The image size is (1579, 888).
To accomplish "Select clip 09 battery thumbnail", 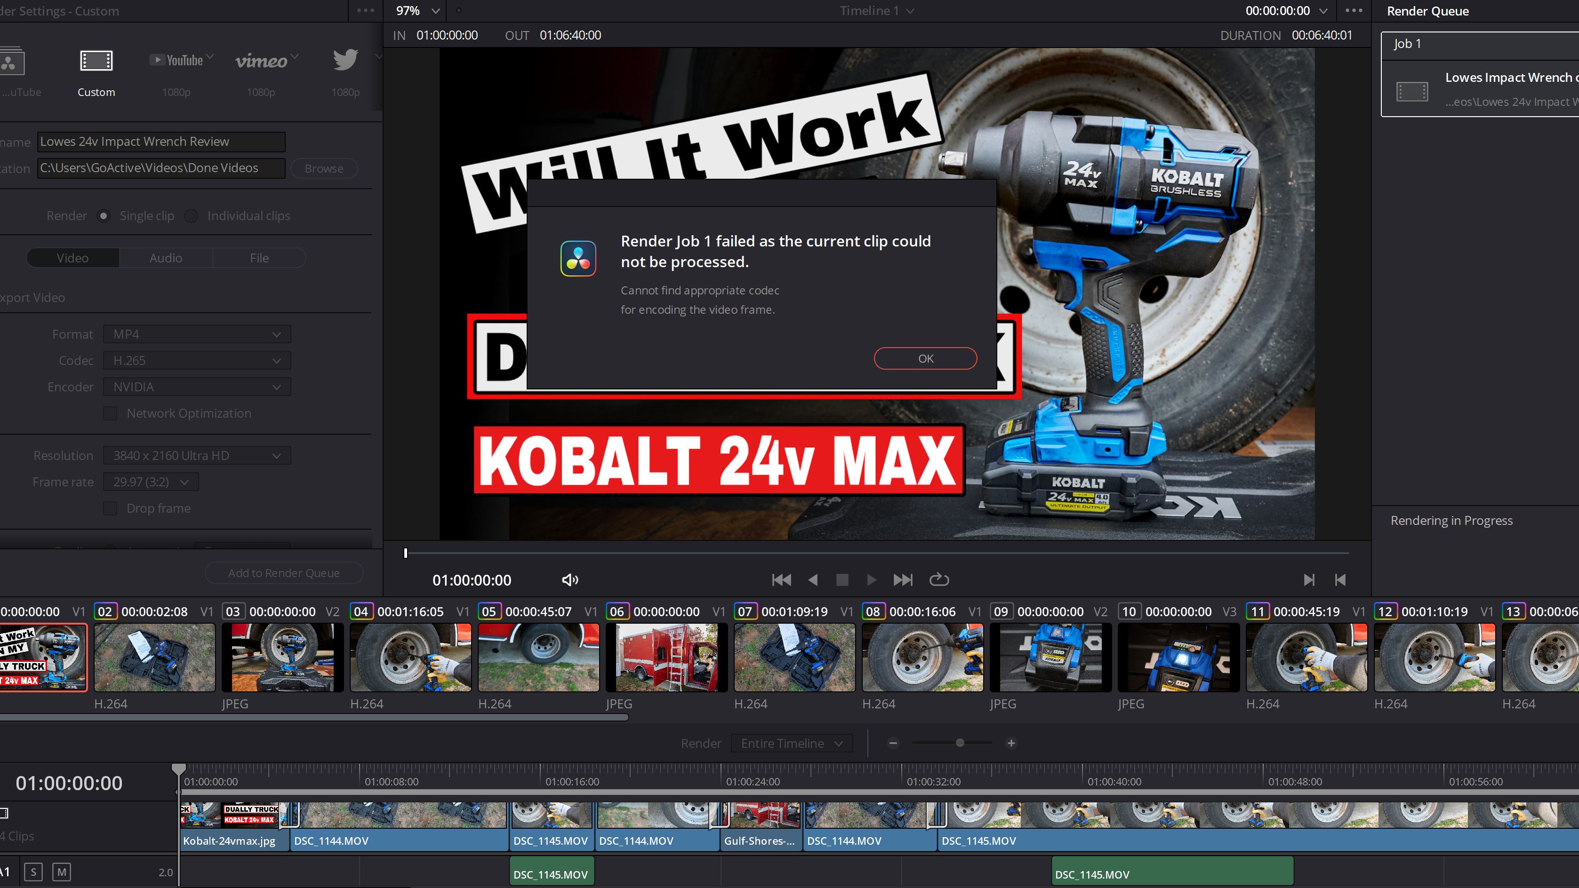I will point(1050,658).
